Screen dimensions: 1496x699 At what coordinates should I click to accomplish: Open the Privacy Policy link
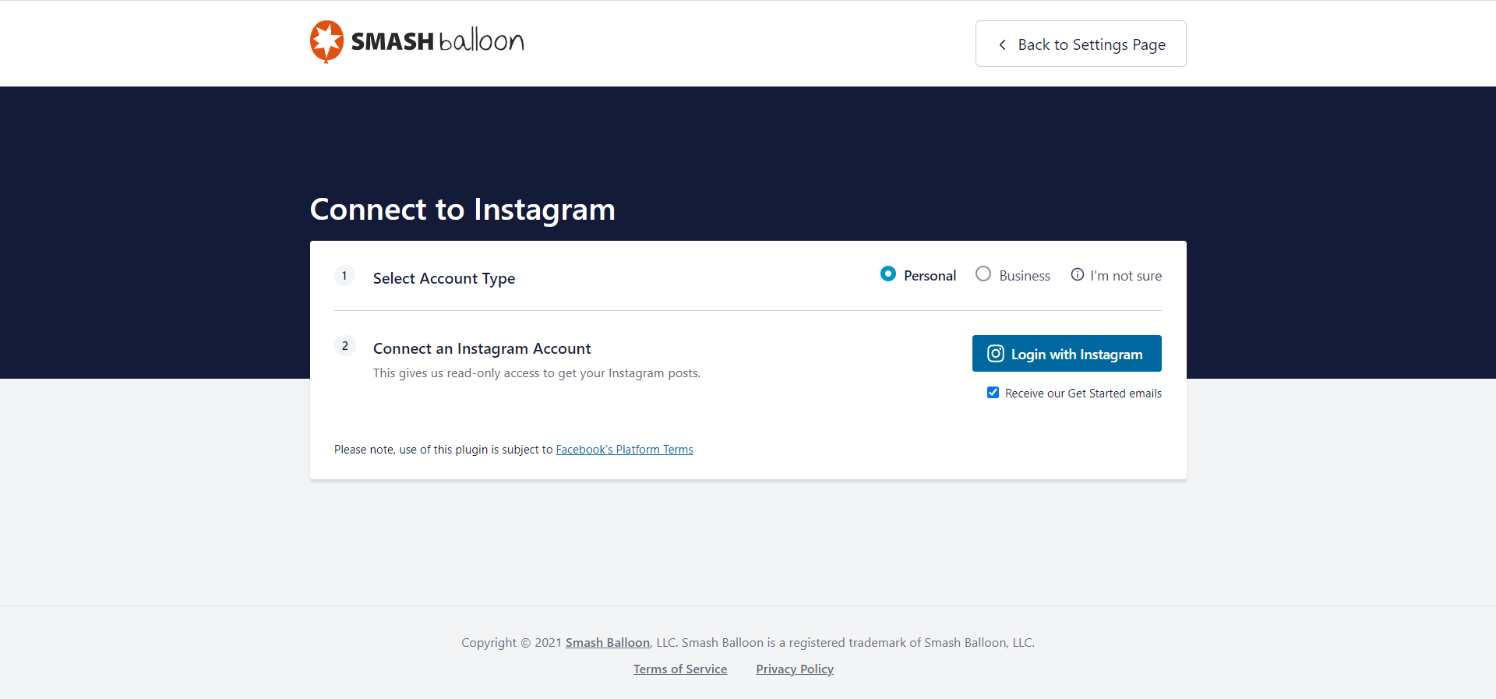tap(794, 669)
